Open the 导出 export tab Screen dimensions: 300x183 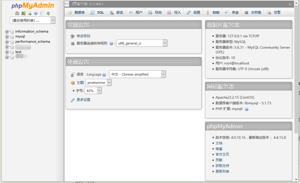[x=155, y=12]
